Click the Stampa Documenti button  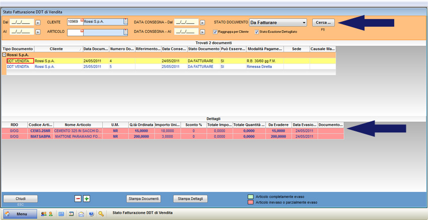click(144, 199)
